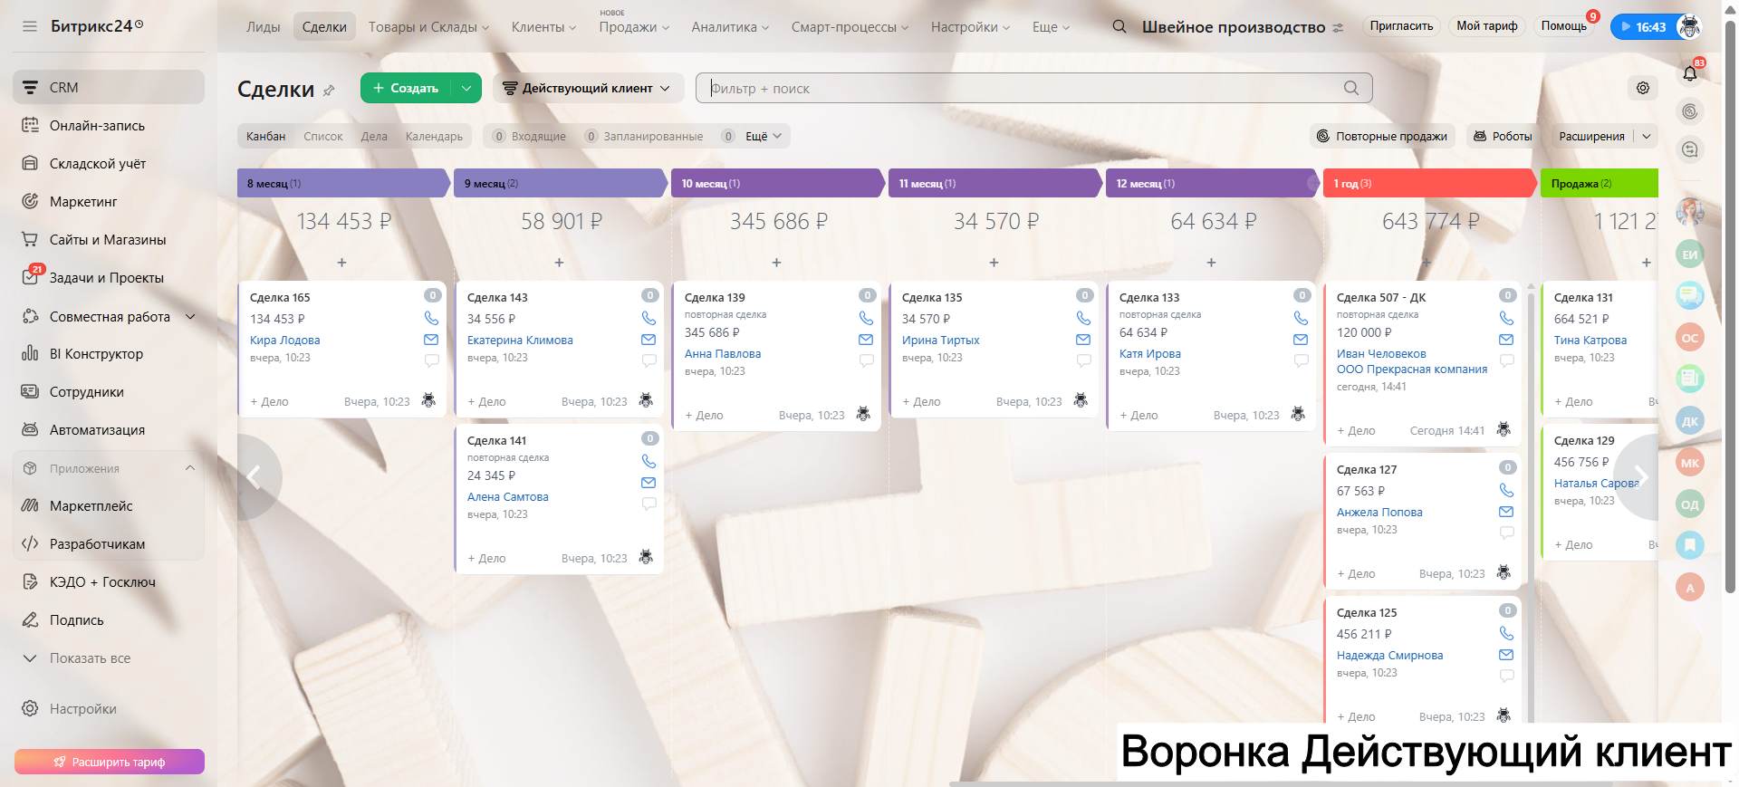Call the contact in Сделка 165 via the phone icon
The width and height of the screenshot is (1739, 787).
tap(431, 319)
